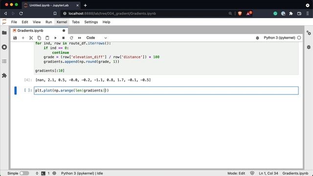Screen dimensions: 313x176
Task: Click the gradients for-loop code cell
Action: 166,58
